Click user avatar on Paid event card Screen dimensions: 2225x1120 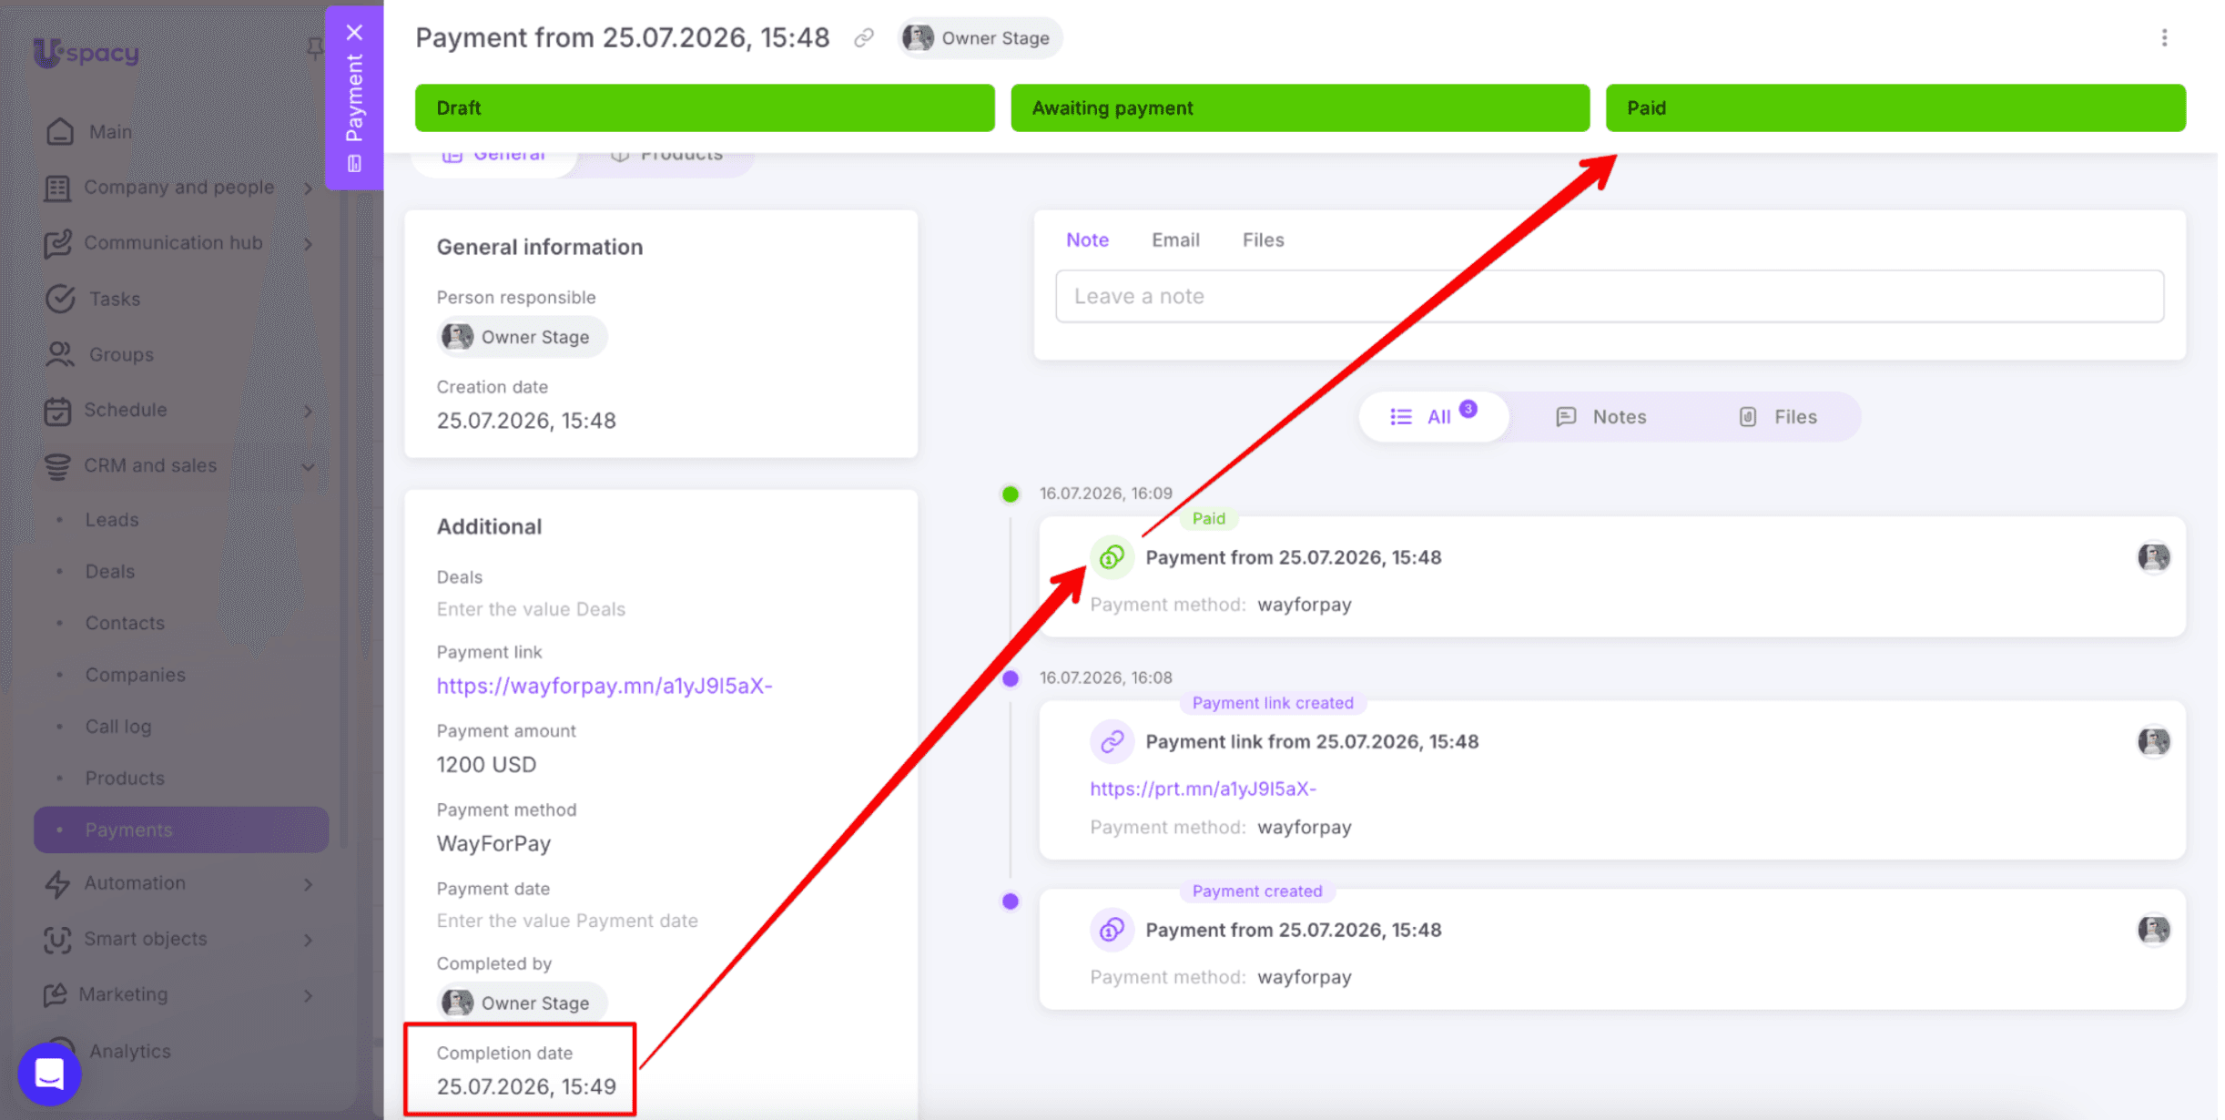[x=2153, y=557]
